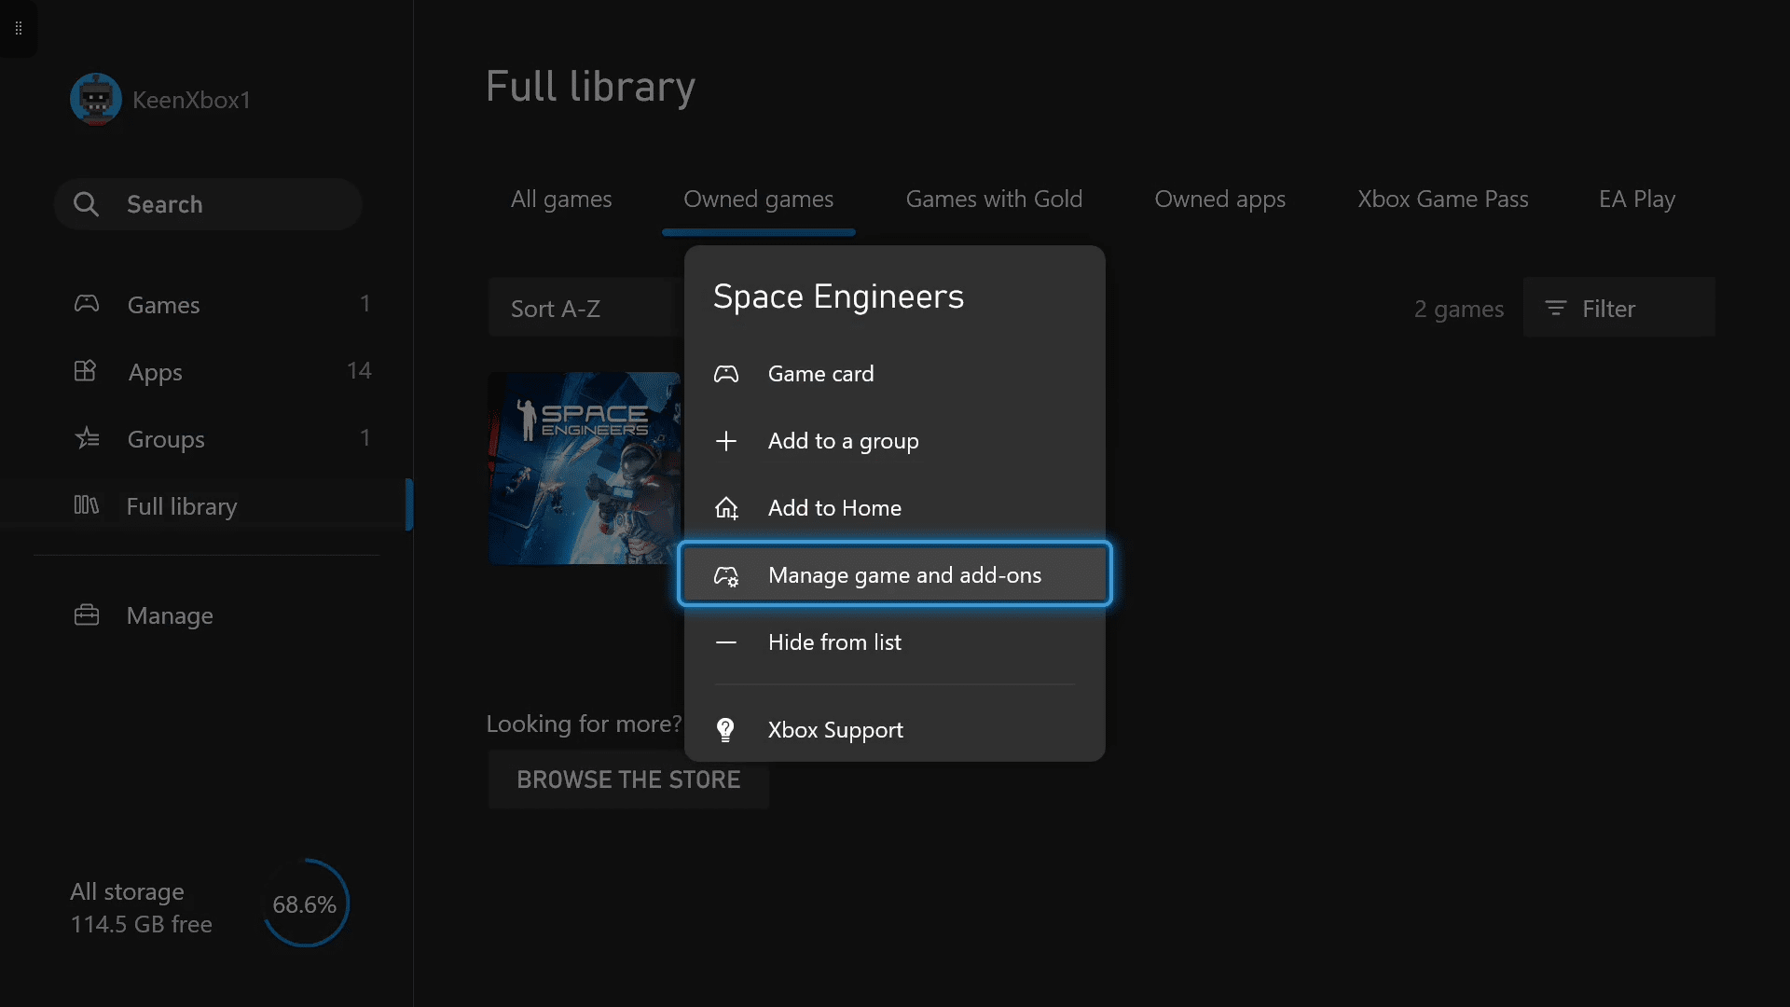Switch to Xbox Game Pass tab
This screenshot has width=1790, height=1007.
(x=1442, y=199)
